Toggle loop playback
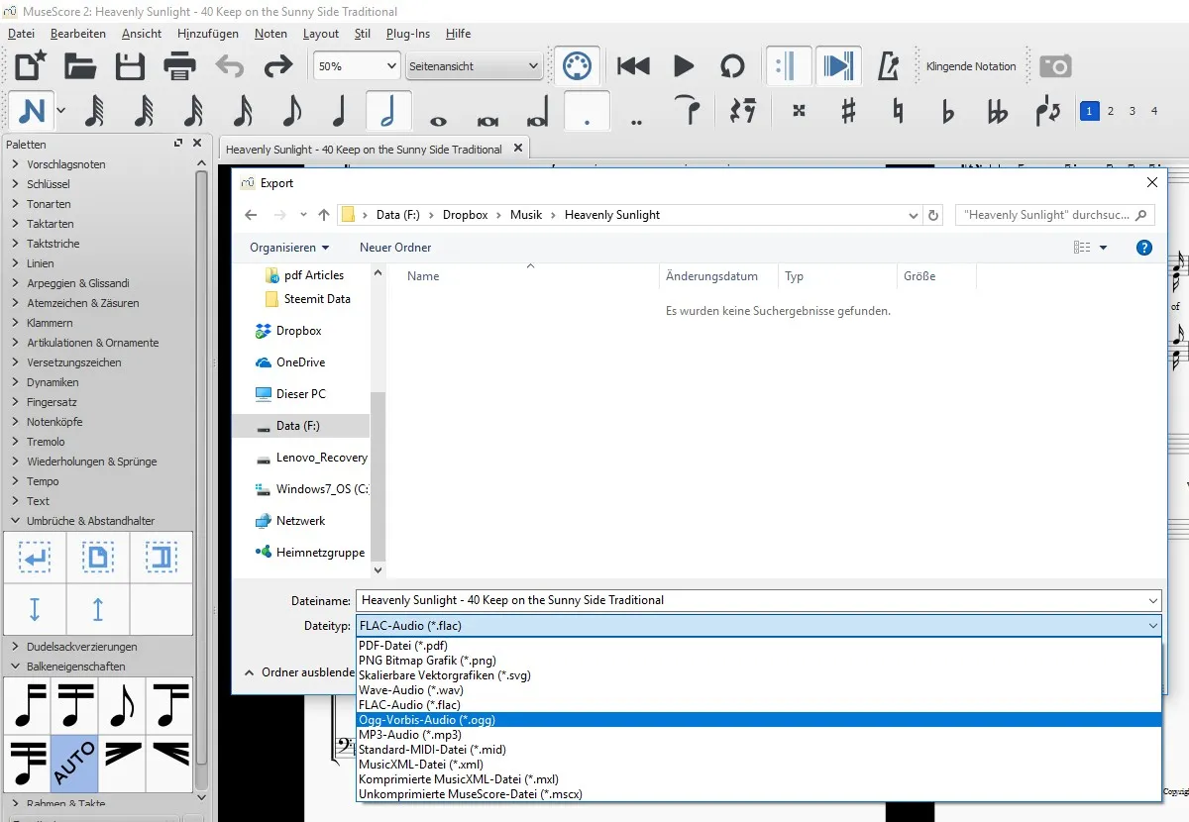 (732, 66)
